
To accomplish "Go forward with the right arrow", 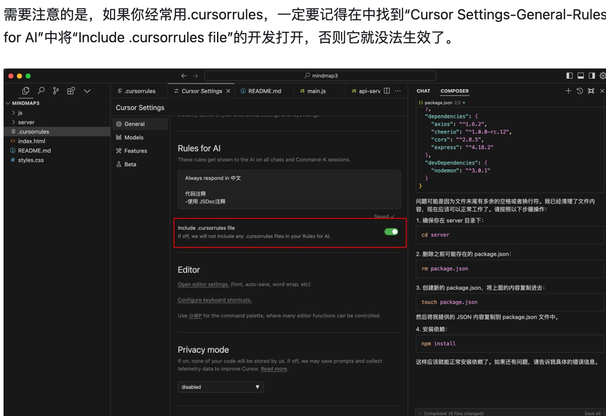I will tap(195, 76).
